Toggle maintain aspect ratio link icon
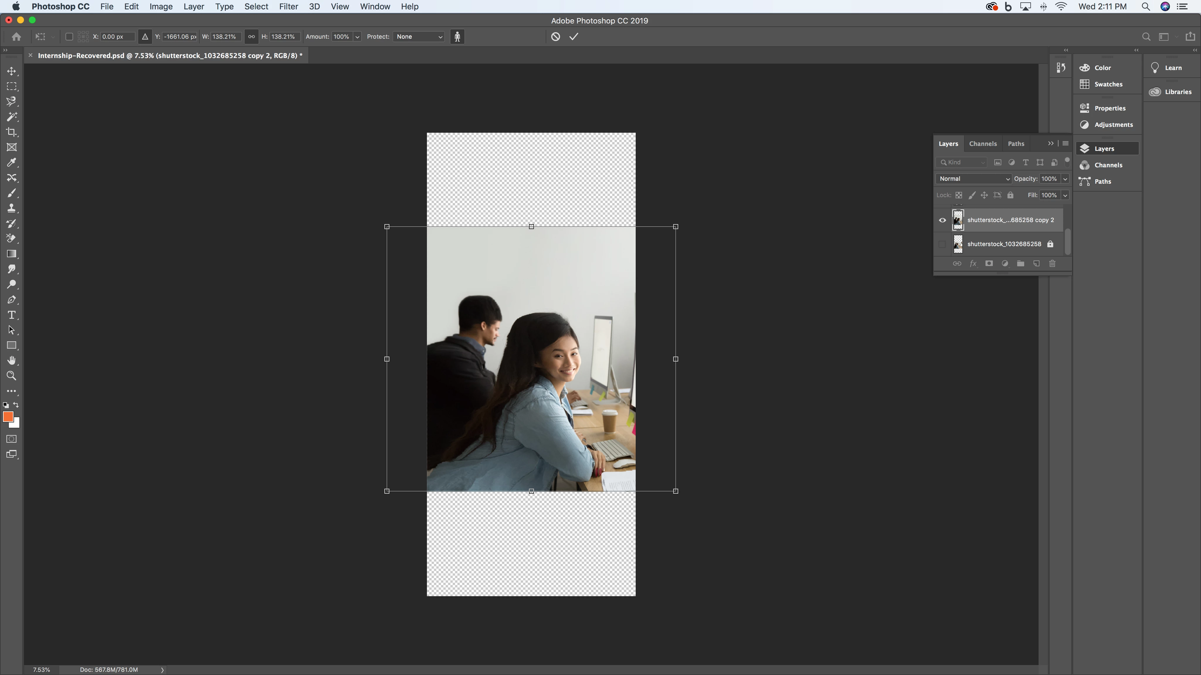Viewport: 1201px width, 675px height. click(251, 37)
